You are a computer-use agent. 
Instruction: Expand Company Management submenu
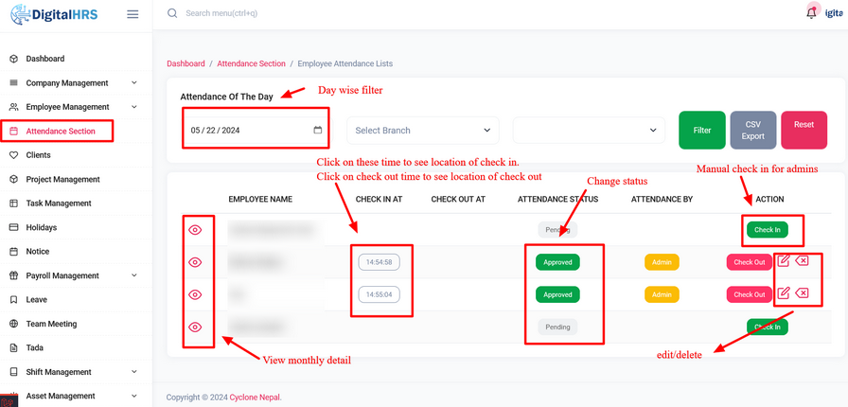(x=133, y=83)
